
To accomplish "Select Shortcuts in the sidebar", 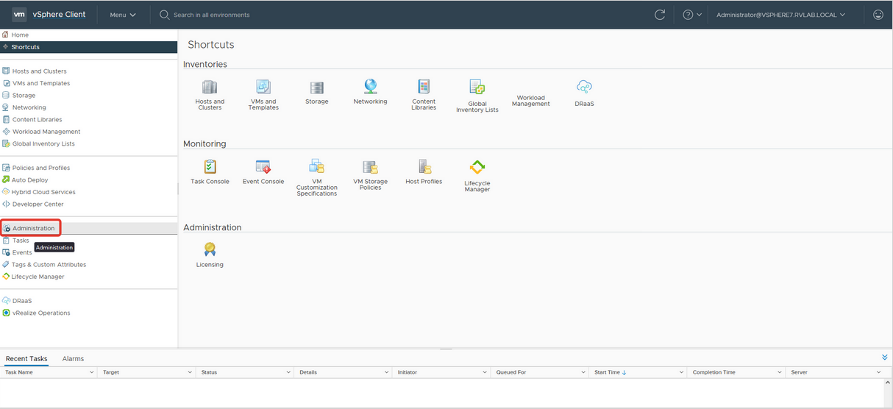I will pos(88,46).
